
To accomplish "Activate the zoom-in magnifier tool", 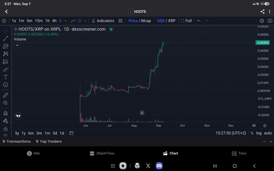I will 6,103.
